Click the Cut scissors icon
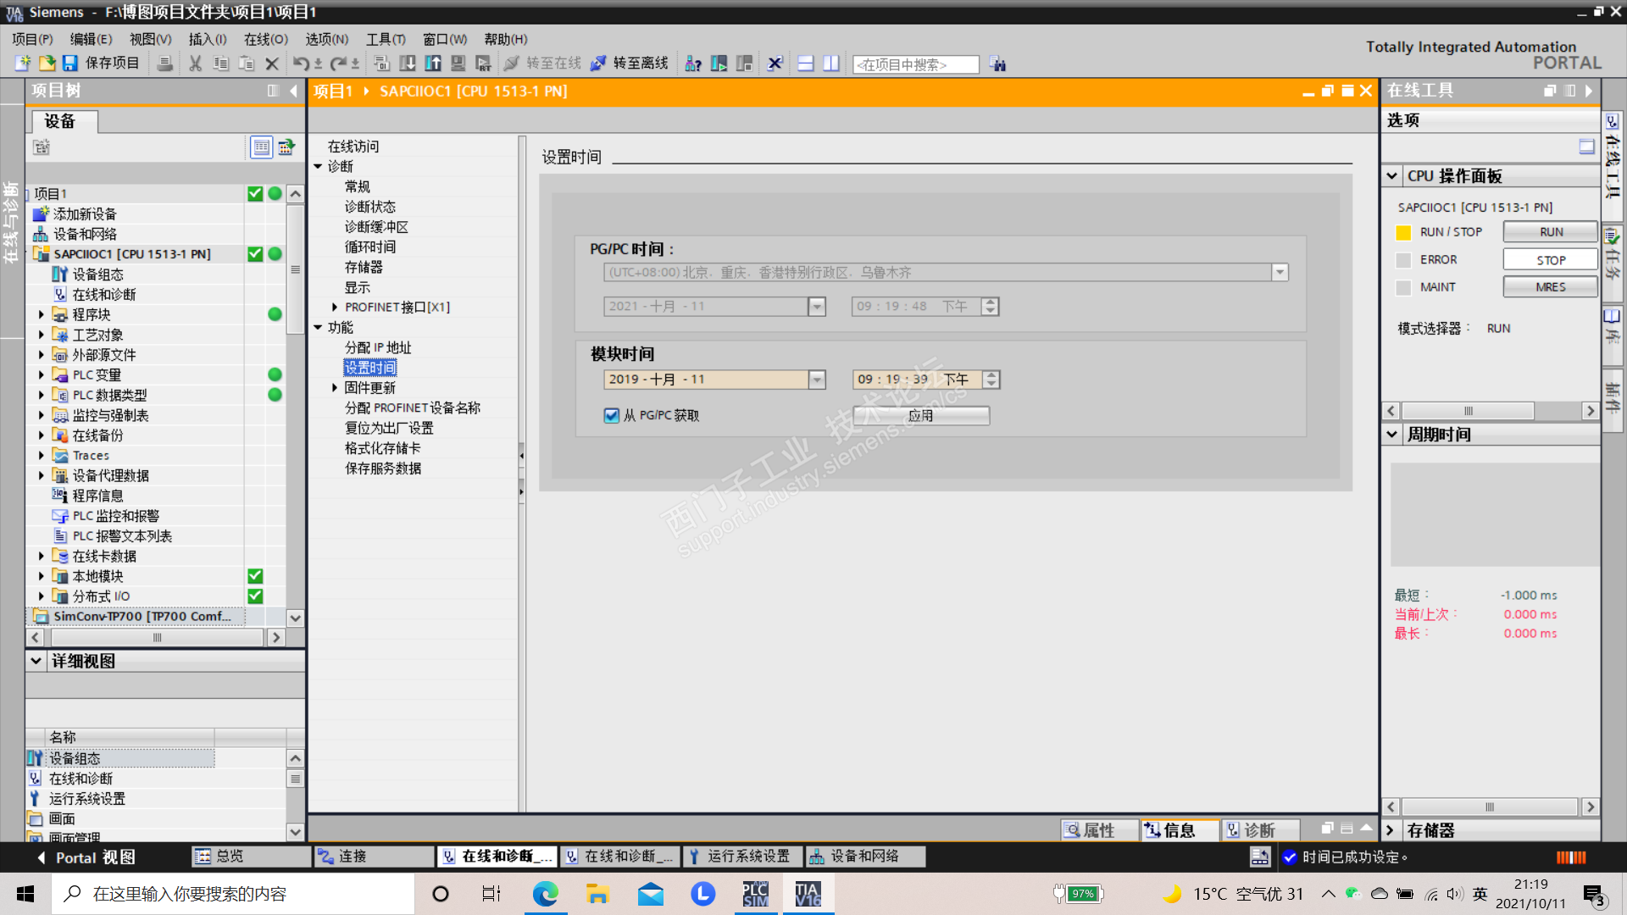Screen dimensions: 1627x915 [x=195, y=64]
